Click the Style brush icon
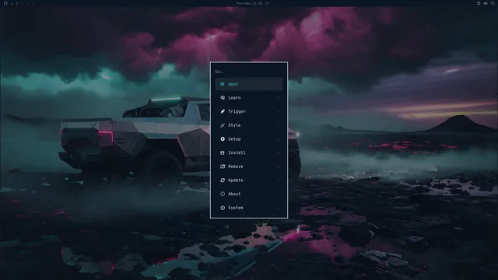The width and height of the screenshot is (498, 280). coord(223,125)
